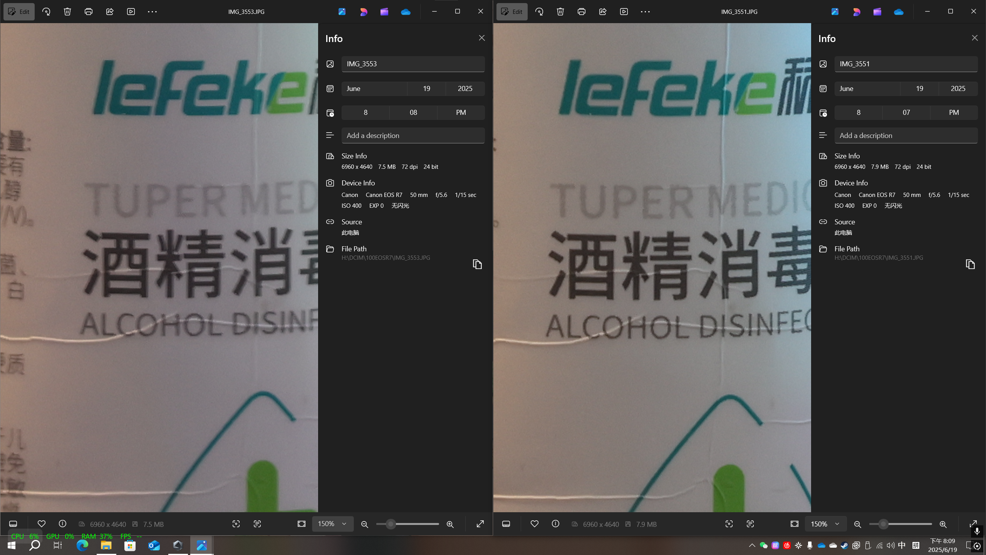Start slideshow in IMG_3553 window

(x=131, y=12)
